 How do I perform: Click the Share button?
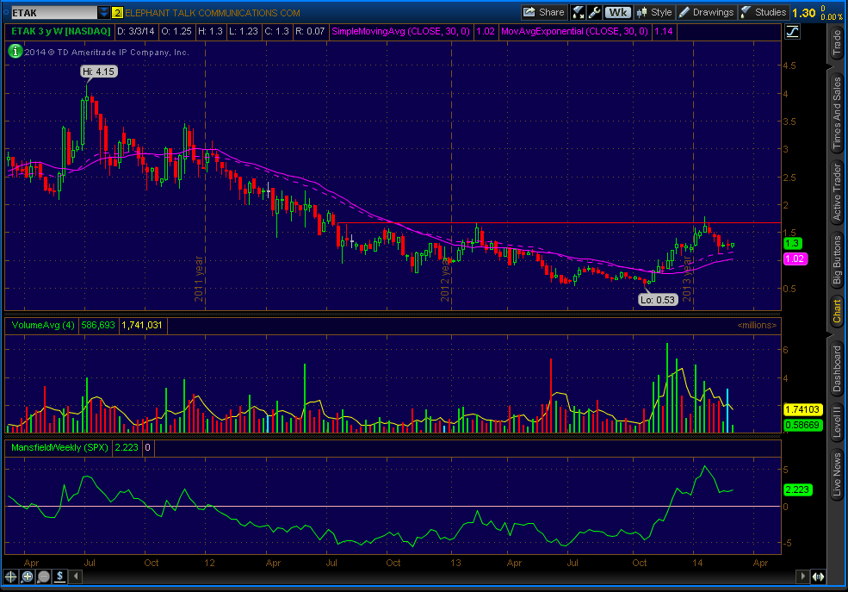(544, 12)
